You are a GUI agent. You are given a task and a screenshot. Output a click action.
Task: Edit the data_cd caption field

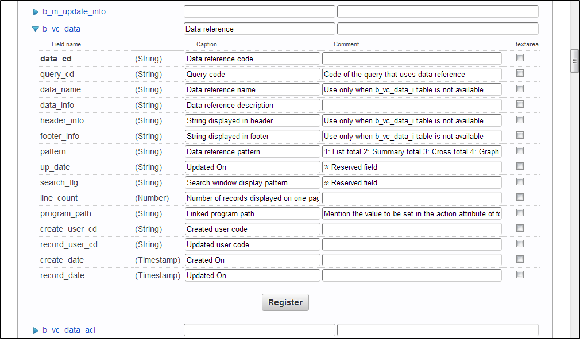[x=252, y=59]
